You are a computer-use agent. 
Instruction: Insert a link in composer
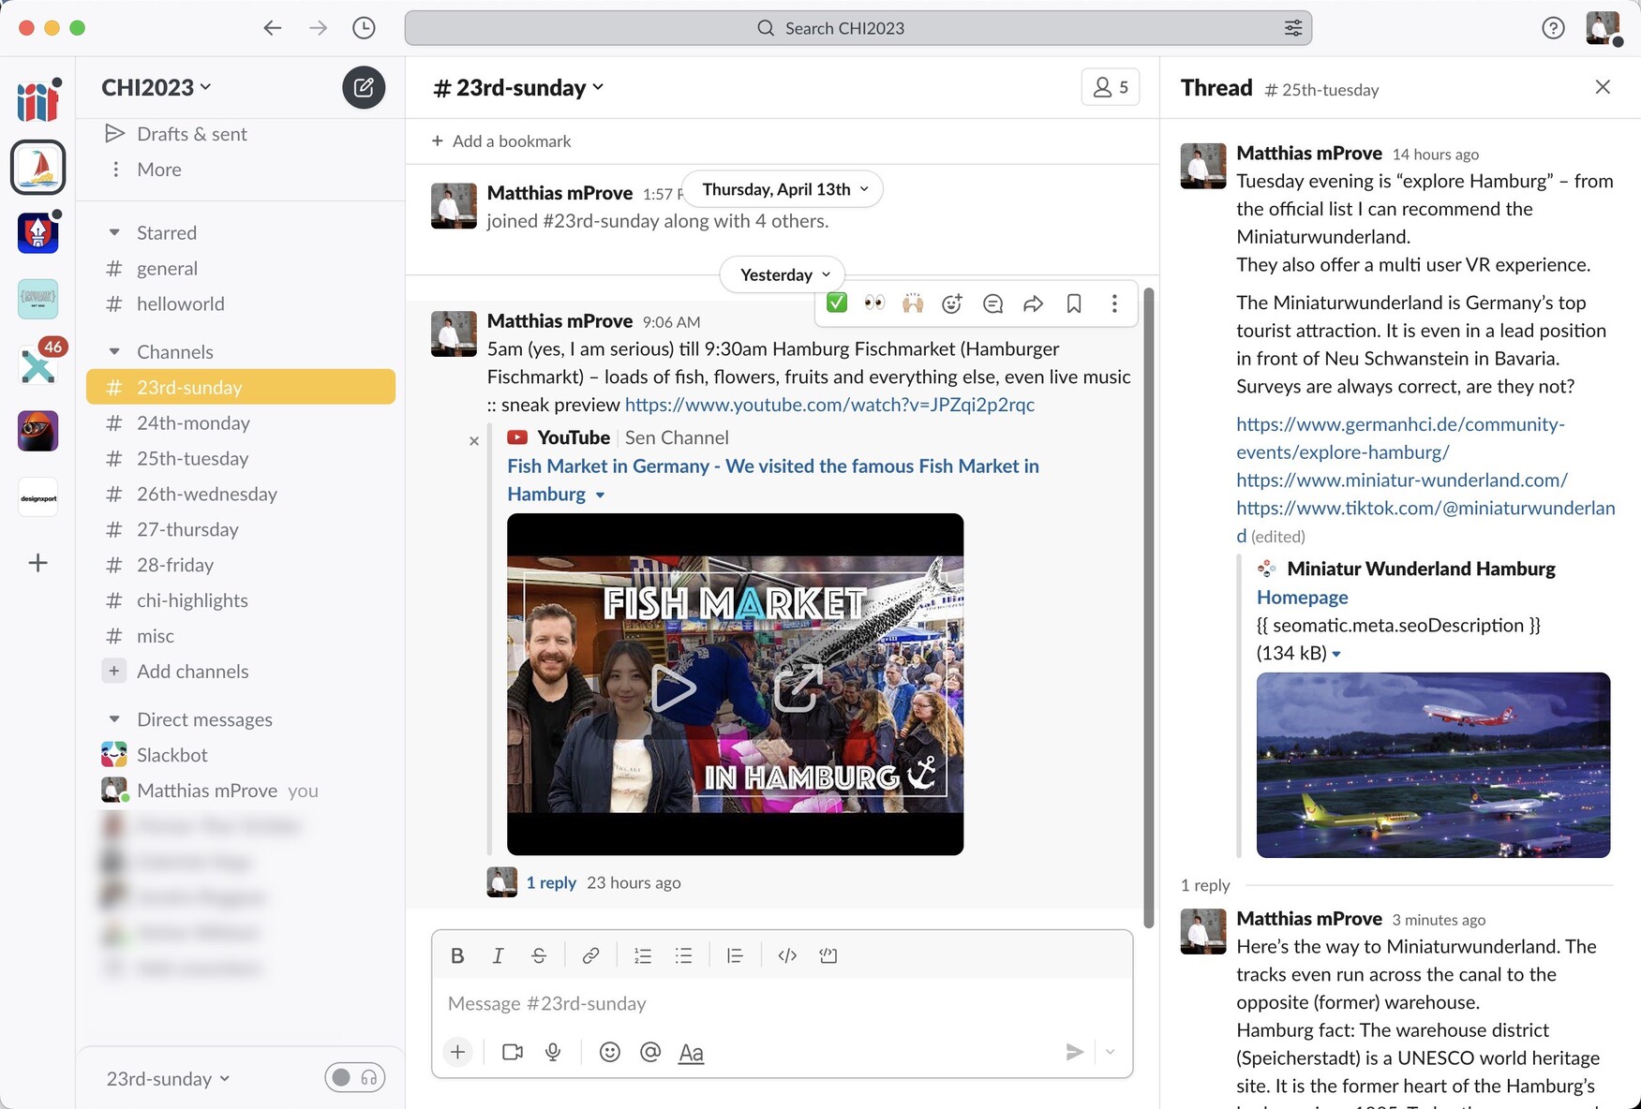click(x=590, y=955)
